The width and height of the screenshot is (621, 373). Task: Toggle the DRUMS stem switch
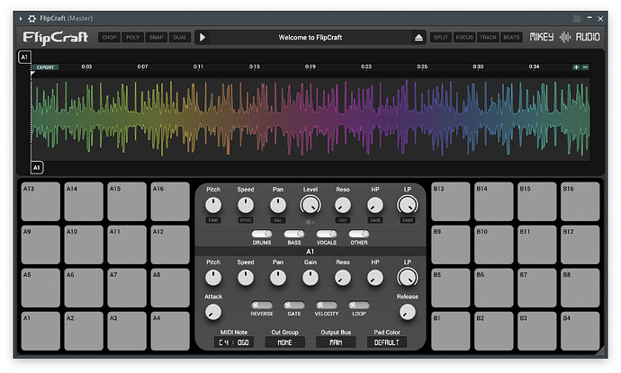pos(262,234)
